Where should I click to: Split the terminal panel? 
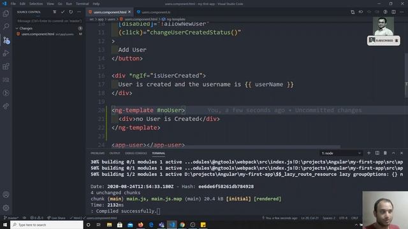click(377, 153)
